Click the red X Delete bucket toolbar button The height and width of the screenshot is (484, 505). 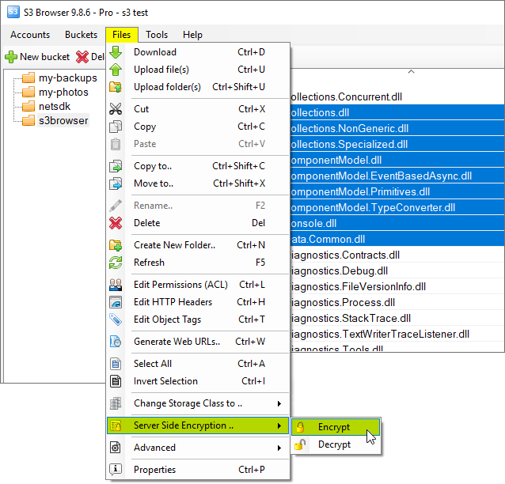click(90, 57)
